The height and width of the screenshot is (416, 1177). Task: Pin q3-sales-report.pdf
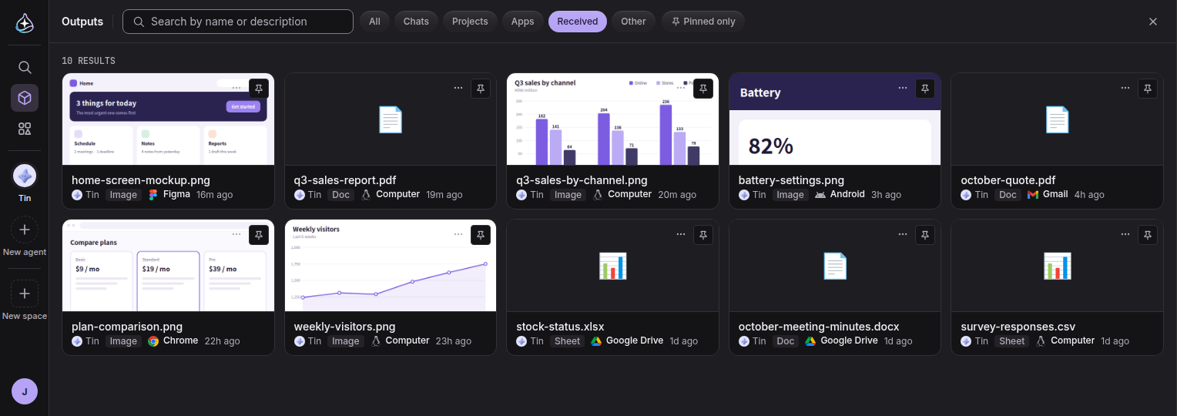(x=481, y=89)
